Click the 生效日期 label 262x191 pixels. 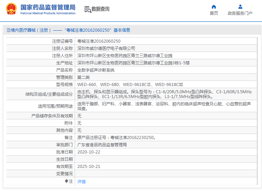[64, 159]
